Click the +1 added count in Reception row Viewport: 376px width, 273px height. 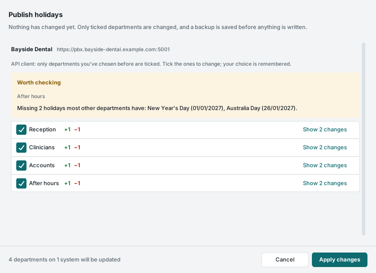[68, 130]
